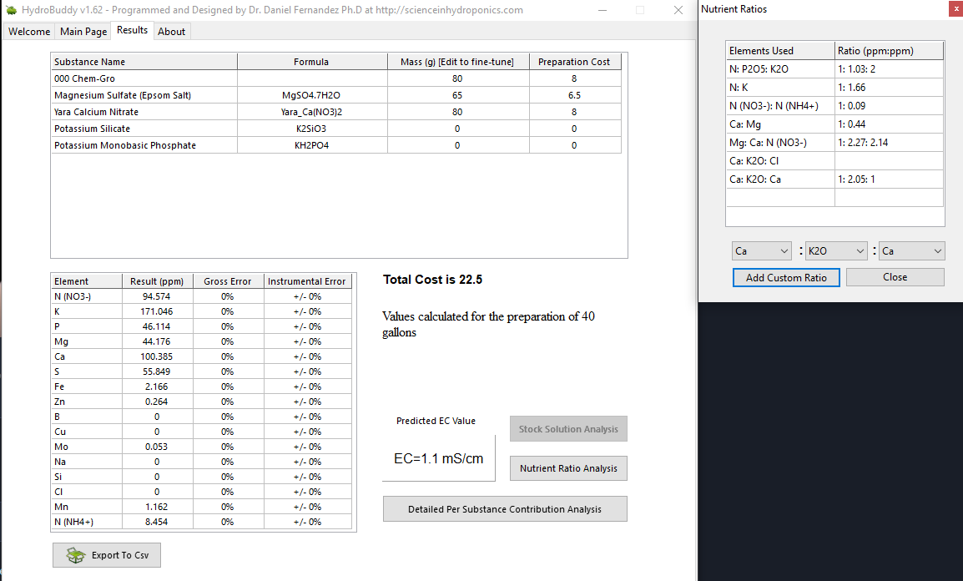Viewport: 963px width, 581px height.
Task: Select Potassium Silicate row
Action: tap(144, 129)
